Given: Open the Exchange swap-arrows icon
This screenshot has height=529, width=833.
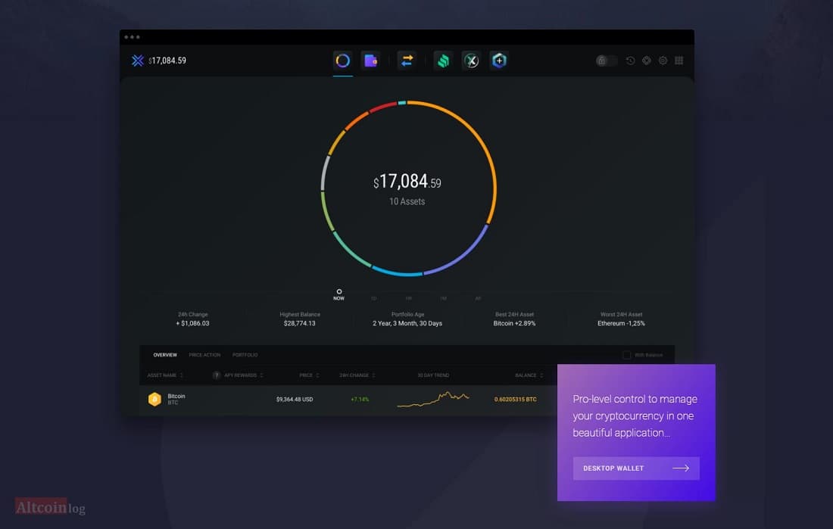Looking at the screenshot, I should point(407,61).
